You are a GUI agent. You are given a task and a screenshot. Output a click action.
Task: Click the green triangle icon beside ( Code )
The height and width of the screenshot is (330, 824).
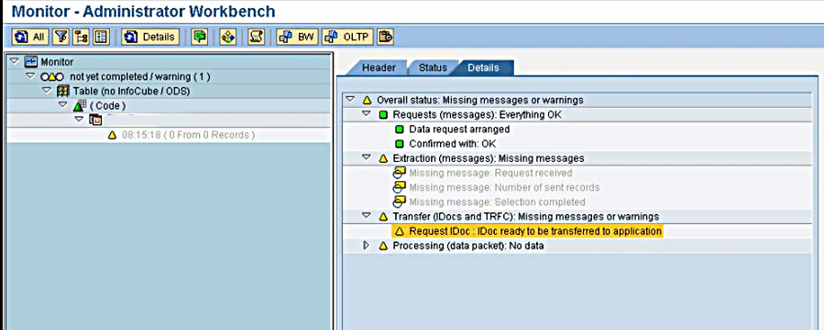80,106
